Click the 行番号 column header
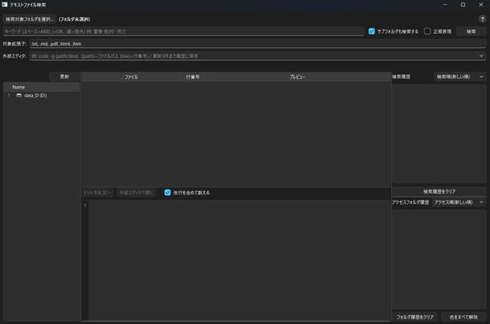Screen dimensions: 490x324 coord(193,77)
